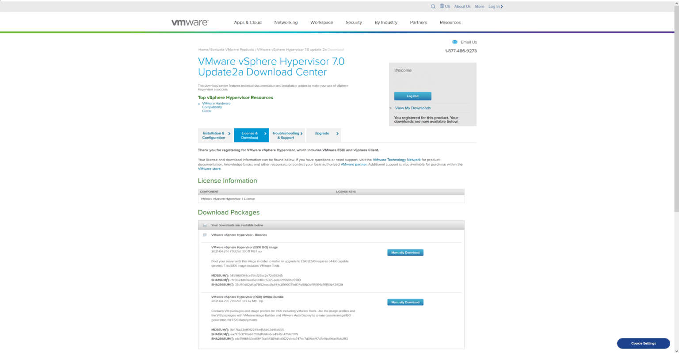Click the Email Us text link
The width and height of the screenshot is (679, 353).
tap(469, 42)
